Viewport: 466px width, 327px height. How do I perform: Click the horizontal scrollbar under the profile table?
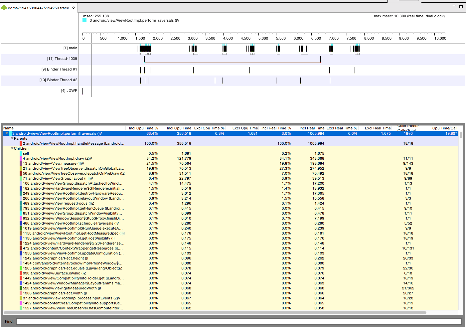[x=215, y=313]
